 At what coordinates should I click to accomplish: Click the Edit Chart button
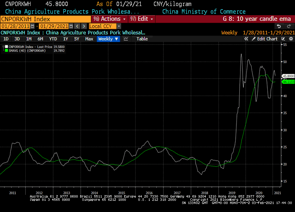[265, 39]
